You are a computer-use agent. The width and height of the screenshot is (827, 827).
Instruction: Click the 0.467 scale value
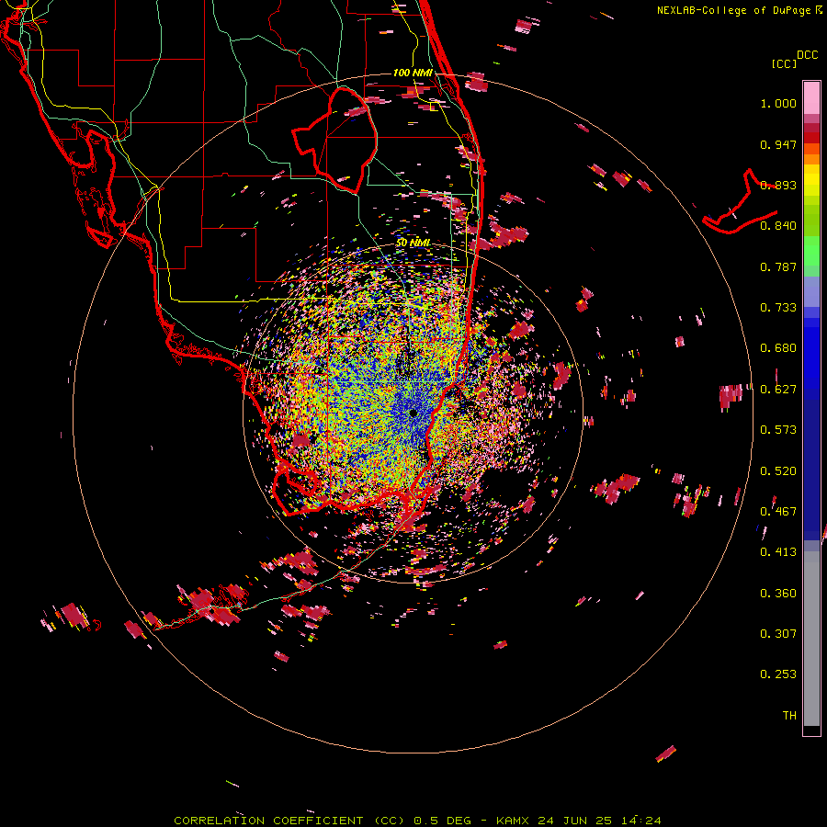point(778,512)
